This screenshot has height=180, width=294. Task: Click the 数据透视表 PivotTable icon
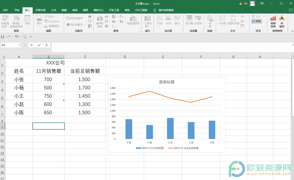[5, 21]
